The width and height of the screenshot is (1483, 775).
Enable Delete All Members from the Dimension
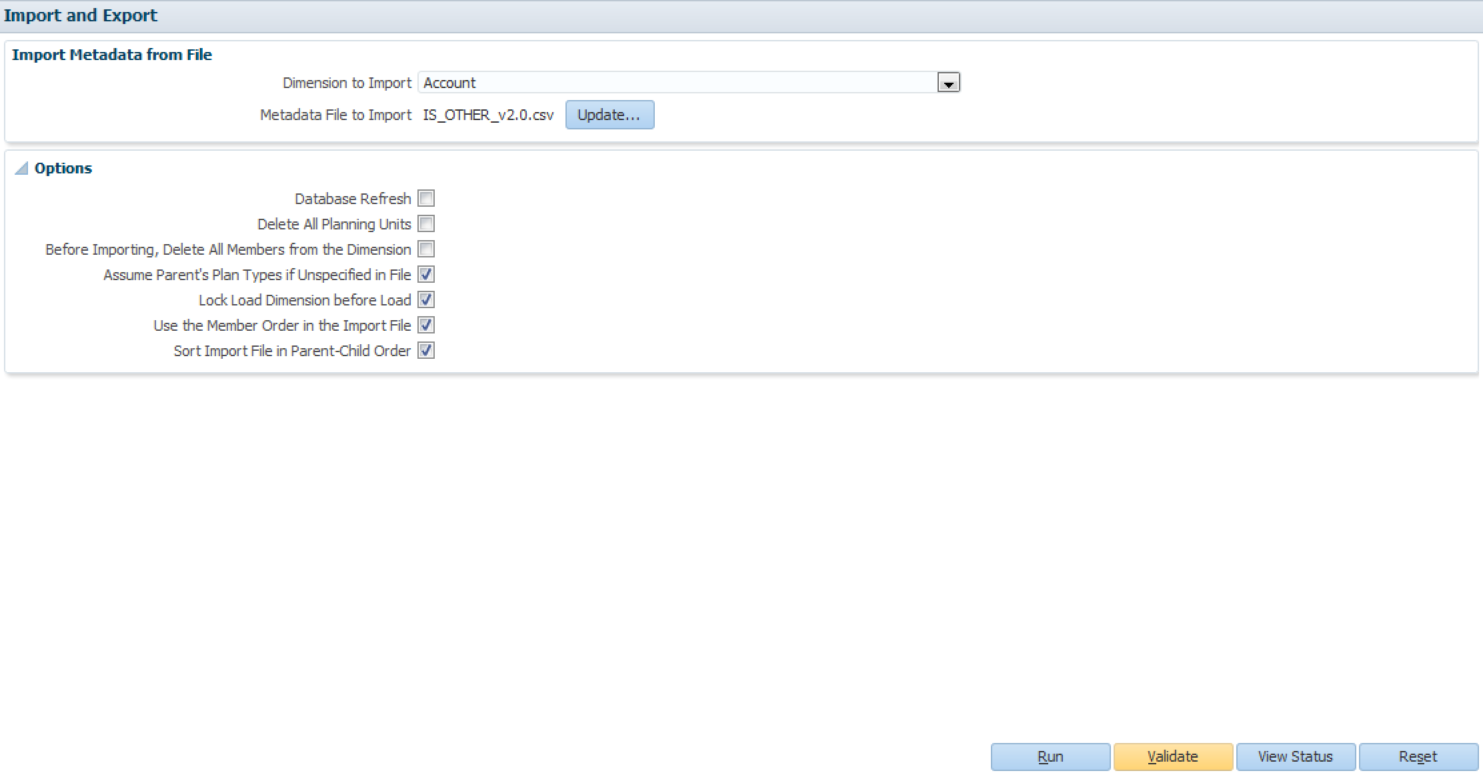click(426, 249)
